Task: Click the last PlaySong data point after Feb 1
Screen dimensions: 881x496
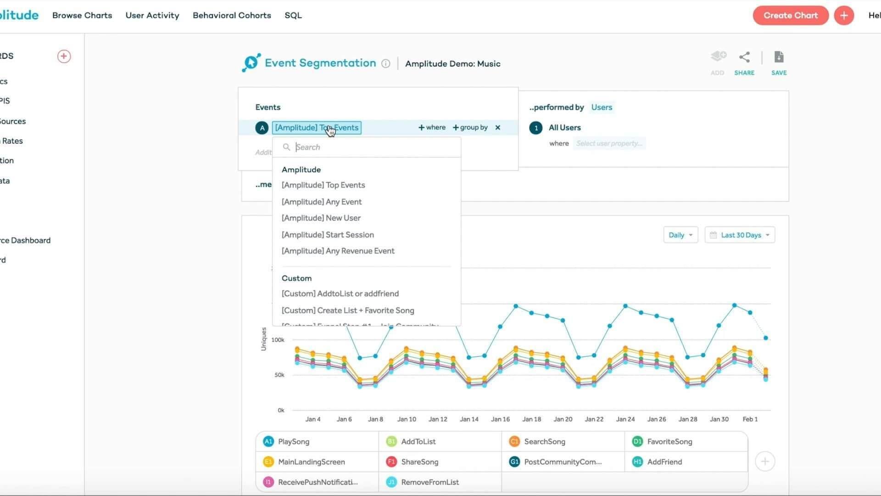Action: 766,338
